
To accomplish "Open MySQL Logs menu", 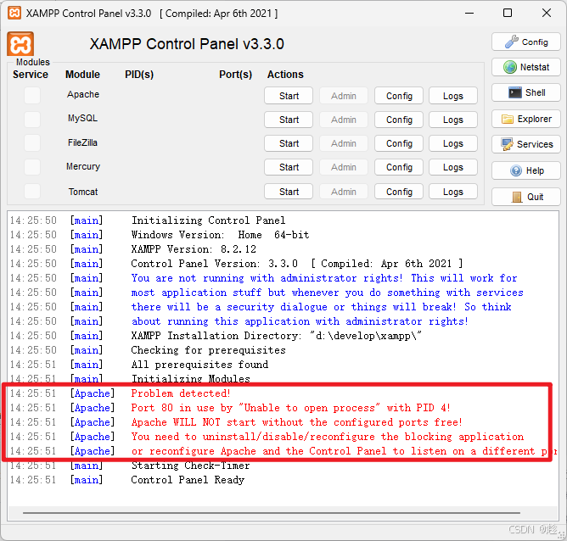I will point(453,120).
